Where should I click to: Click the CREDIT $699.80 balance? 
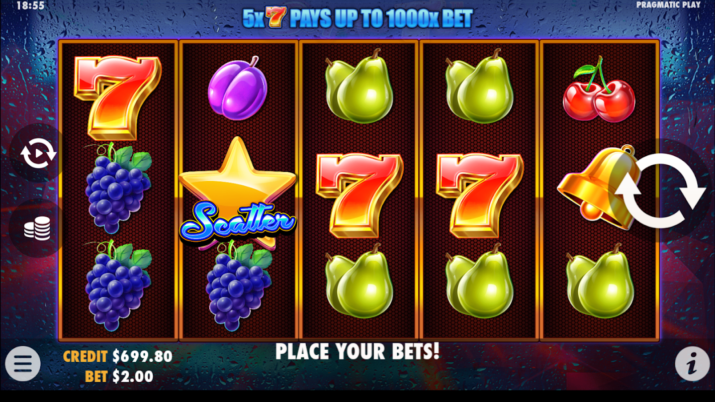click(118, 356)
